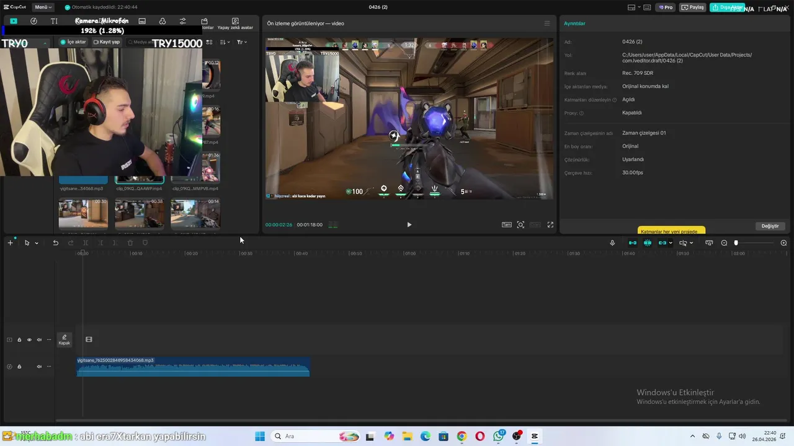Click the Kapak cover button
The height and width of the screenshot is (446, 794).
[x=65, y=339]
